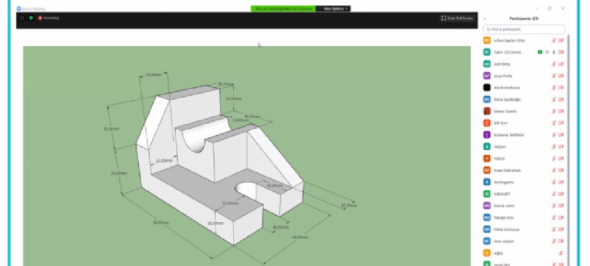Click the KK avatar for Kaan Kahraman
This screenshot has height=266, width=590.
point(487,170)
